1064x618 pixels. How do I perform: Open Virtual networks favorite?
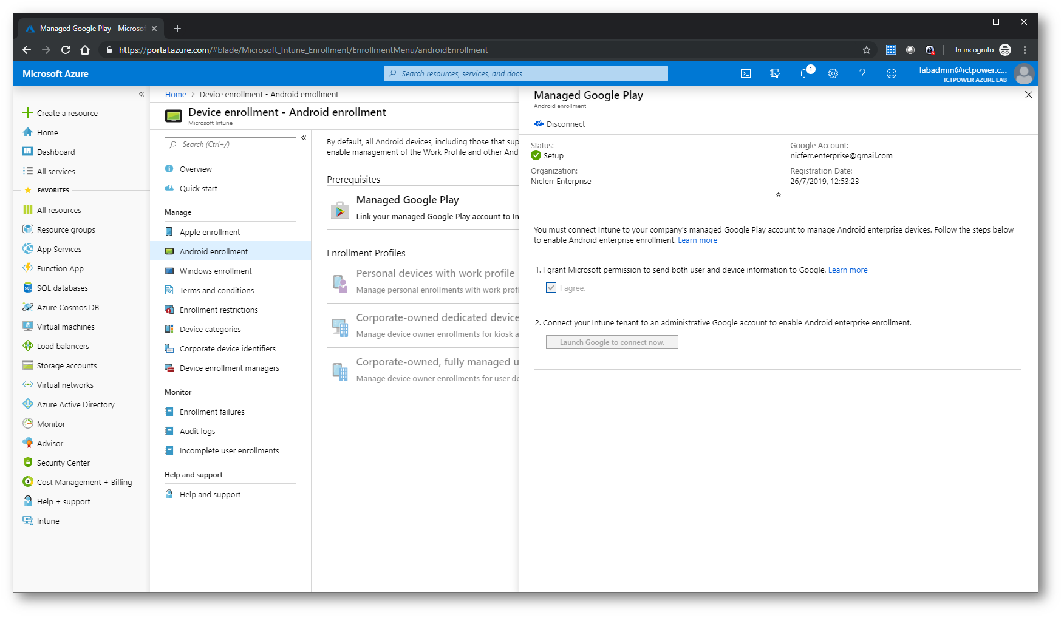tap(58, 385)
